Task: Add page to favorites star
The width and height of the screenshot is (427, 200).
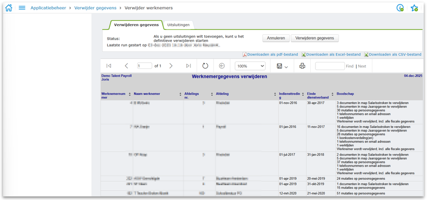Action: click(x=414, y=8)
